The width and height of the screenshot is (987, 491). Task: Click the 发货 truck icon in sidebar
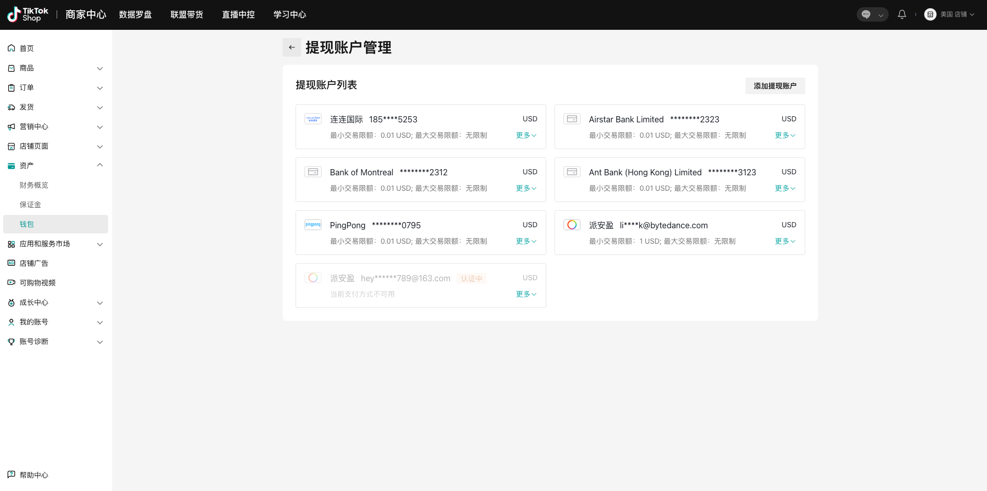[x=11, y=107]
